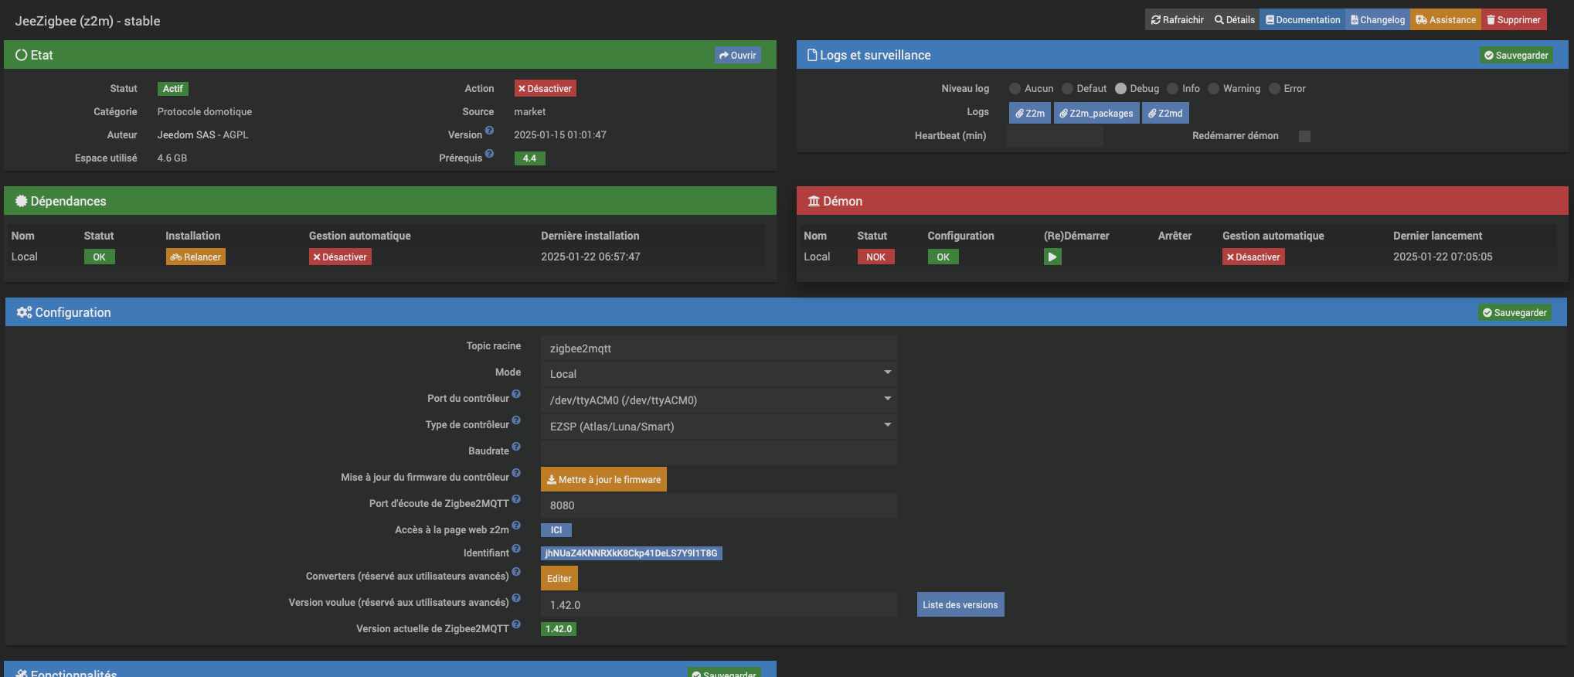Image resolution: width=1574 pixels, height=677 pixels.
Task: Open Détails of the plugin
Action: (1234, 20)
